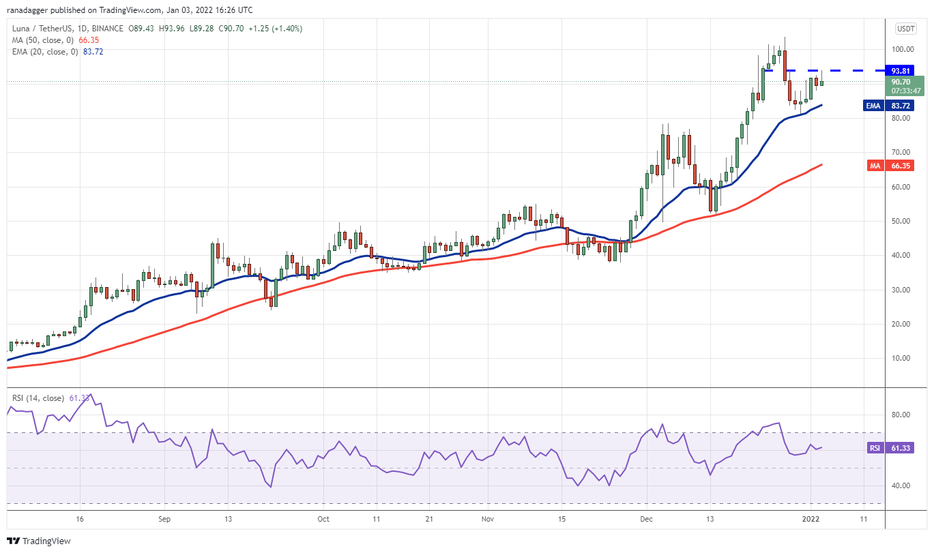Select the 93.81 price line label
The height and width of the screenshot is (553, 934).
click(x=901, y=70)
